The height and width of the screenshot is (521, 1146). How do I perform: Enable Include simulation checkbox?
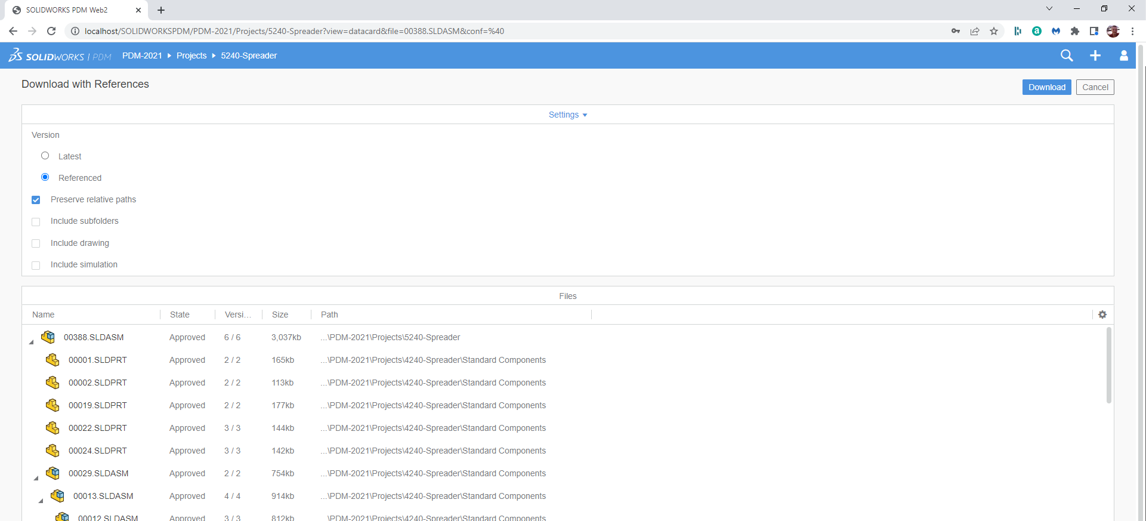point(36,265)
